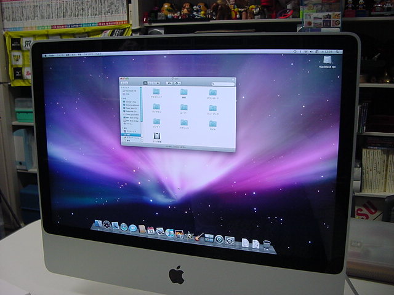Click the volume icon in menu bar
This screenshot has width=394, height=295.
click(311, 52)
